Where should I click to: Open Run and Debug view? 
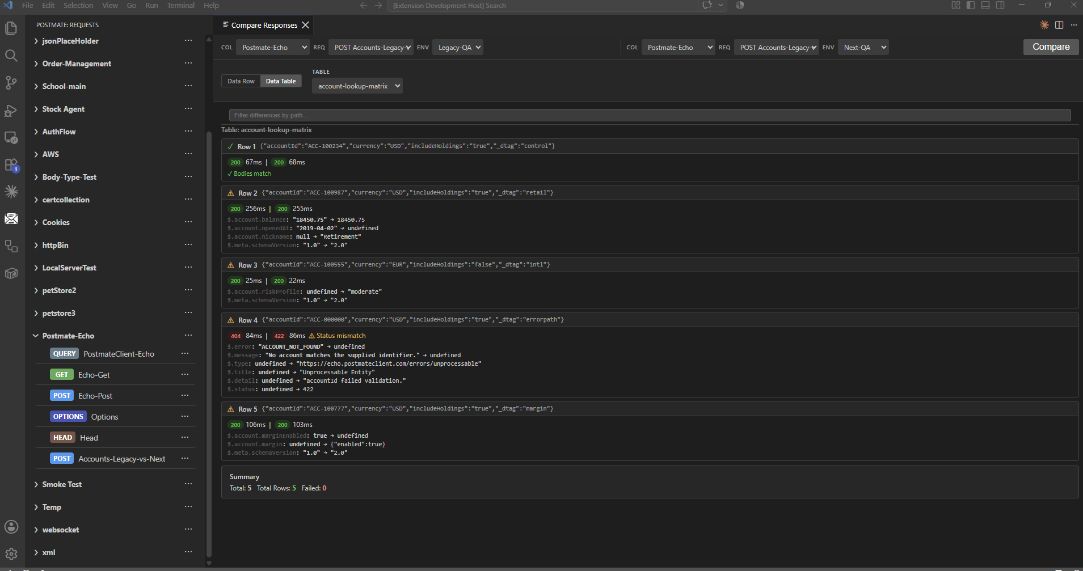point(11,110)
